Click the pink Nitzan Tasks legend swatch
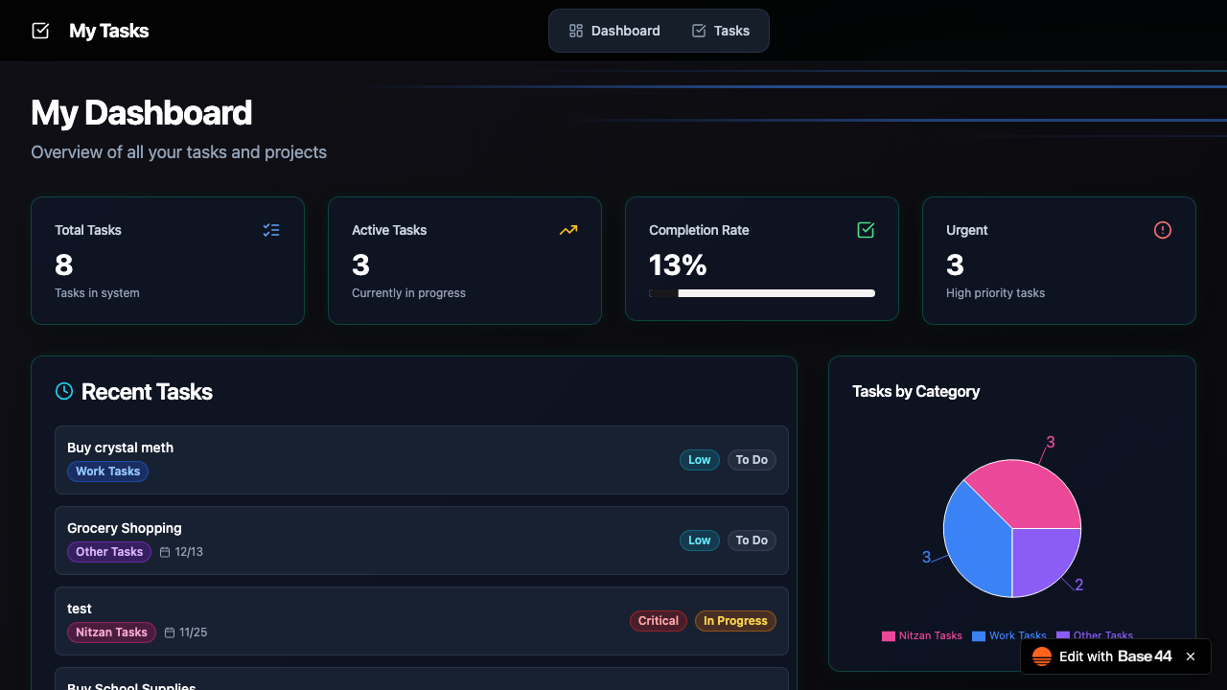Screen dimensions: 1227x690 pyautogui.click(x=889, y=635)
